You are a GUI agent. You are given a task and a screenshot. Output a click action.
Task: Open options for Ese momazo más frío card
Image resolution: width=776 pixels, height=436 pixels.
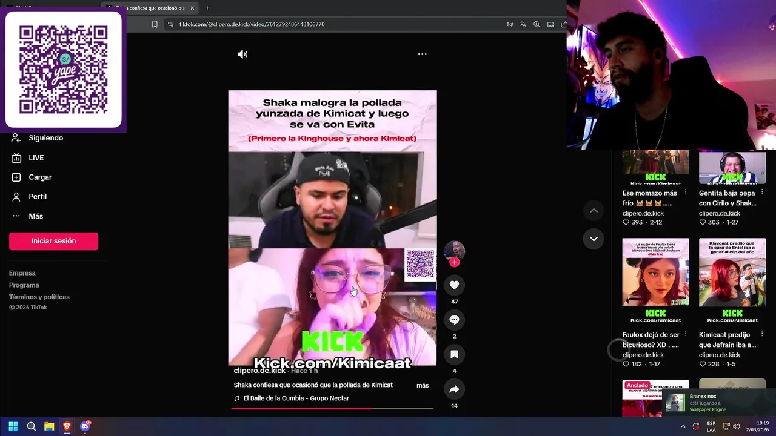(686, 192)
